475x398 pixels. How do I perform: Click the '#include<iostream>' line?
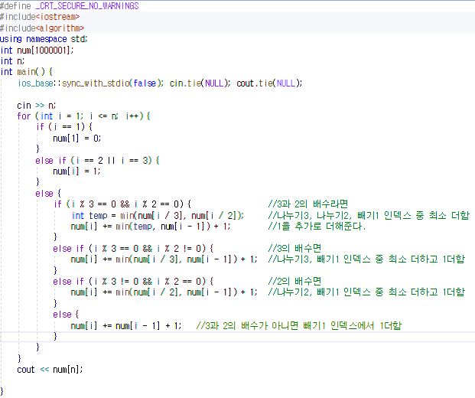click(40, 17)
